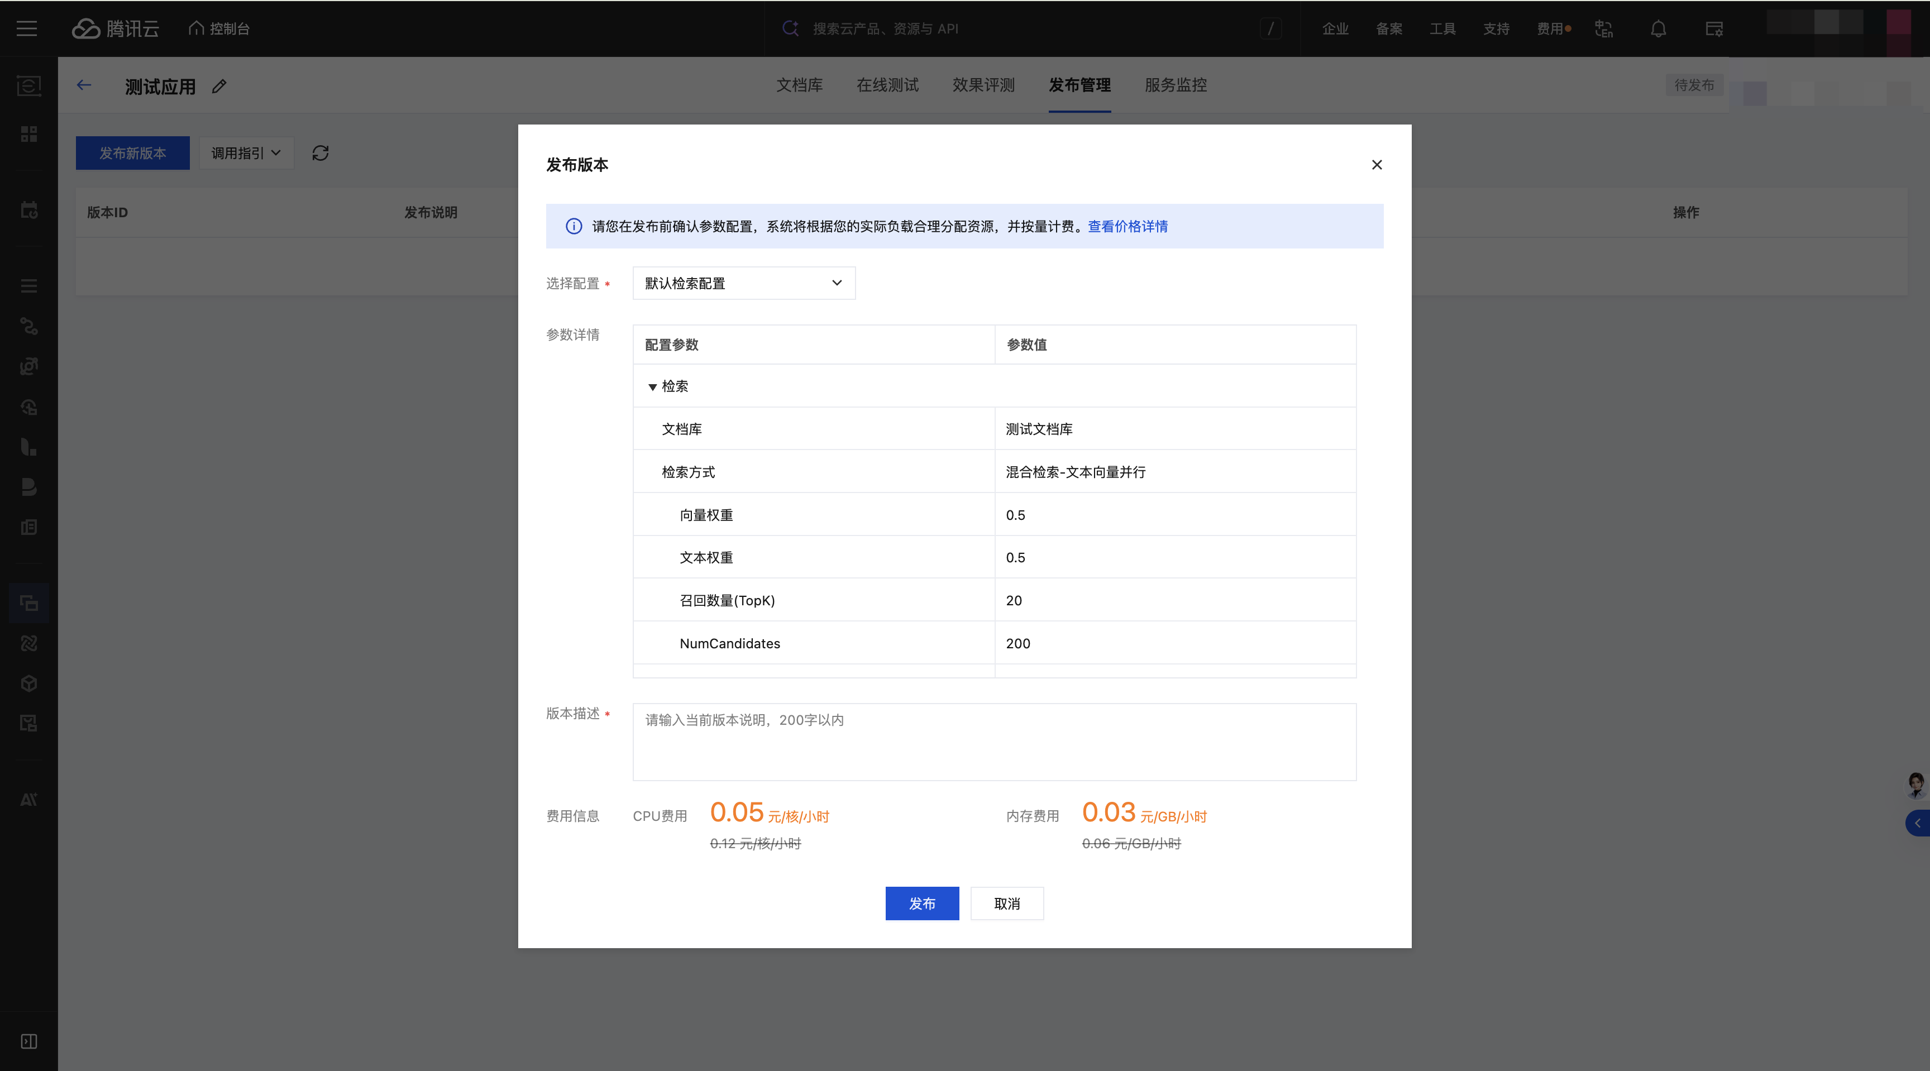Open the sidebar form template icon
1930x1071 pixels.
tap(28, 724)
